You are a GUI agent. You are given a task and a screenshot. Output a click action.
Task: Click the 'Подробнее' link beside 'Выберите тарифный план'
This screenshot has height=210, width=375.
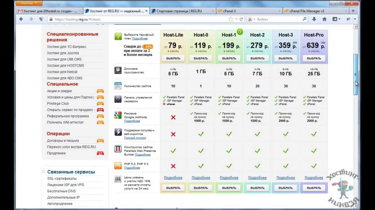coord(140,38)
